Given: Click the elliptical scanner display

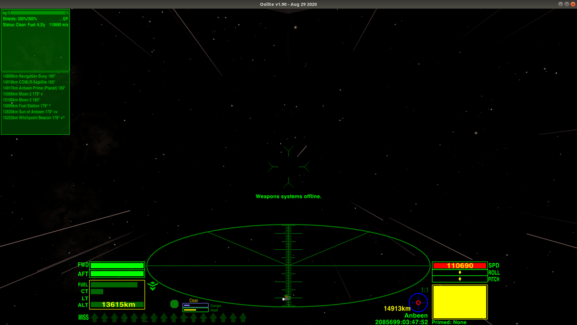Looking at the screenshot, I should pos(288,265).
